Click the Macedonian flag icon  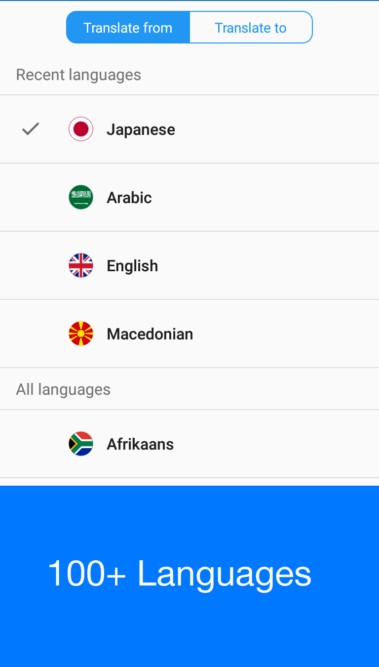[x=80, y=333]
